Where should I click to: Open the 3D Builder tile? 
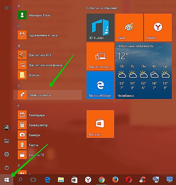(100, 27)
